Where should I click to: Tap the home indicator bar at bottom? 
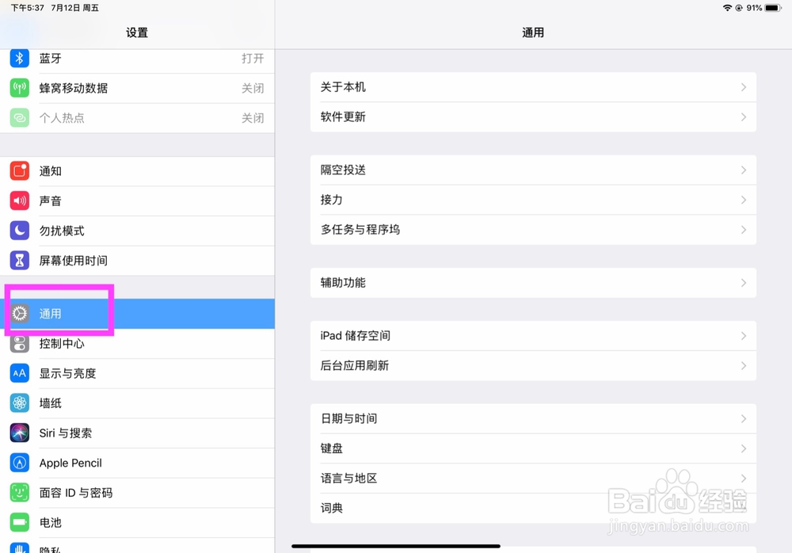396,545
